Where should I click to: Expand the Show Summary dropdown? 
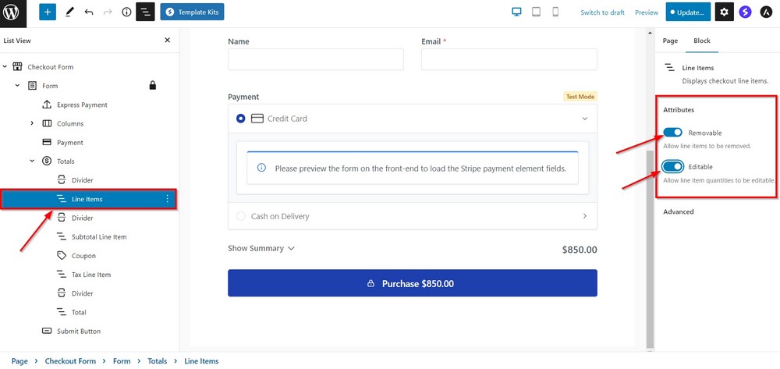coord(261,248)
